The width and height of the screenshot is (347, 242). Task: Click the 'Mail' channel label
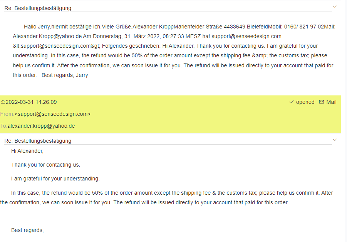(331, 102)
